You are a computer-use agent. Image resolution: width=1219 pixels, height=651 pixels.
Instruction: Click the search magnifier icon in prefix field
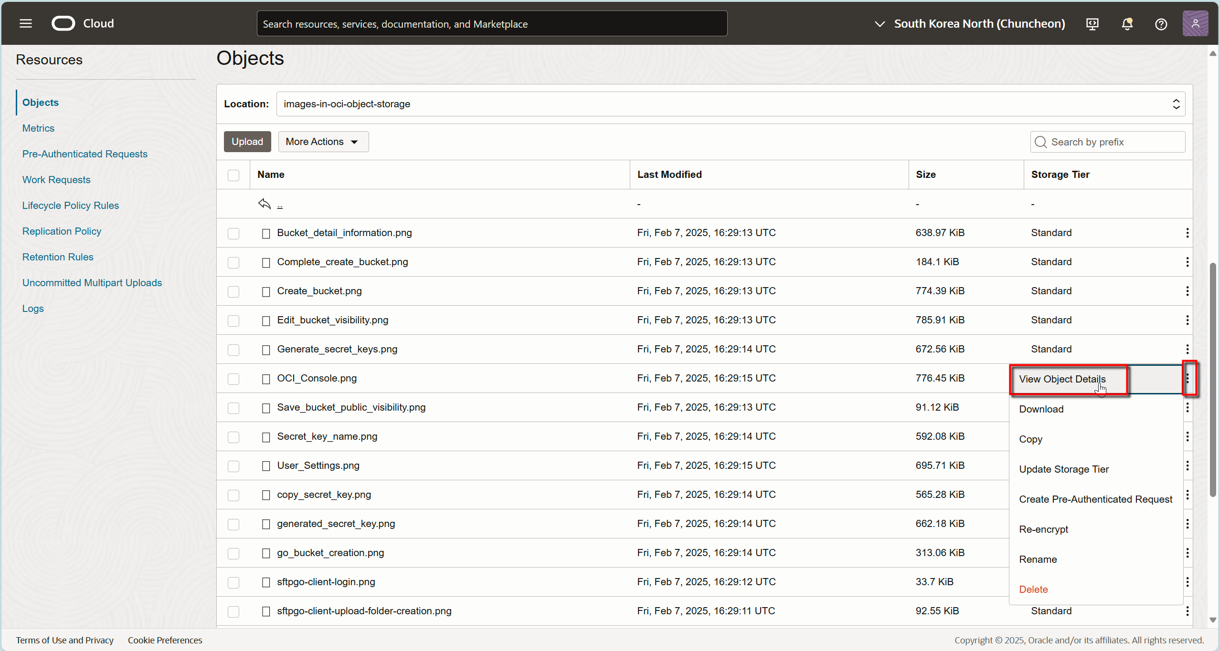point(1040,142)
